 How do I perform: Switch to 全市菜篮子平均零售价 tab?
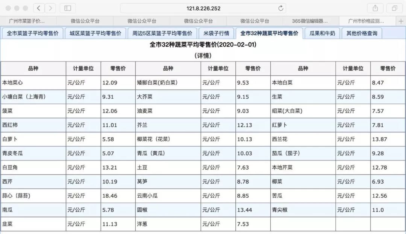33,33
